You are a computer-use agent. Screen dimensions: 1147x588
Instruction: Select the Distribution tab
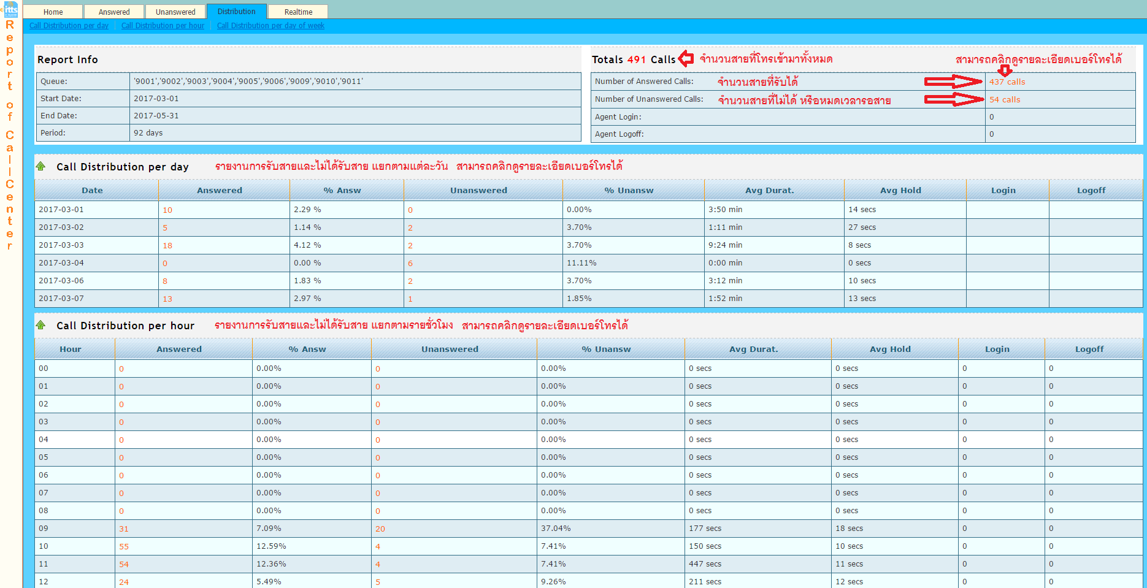tap(237, 12)
